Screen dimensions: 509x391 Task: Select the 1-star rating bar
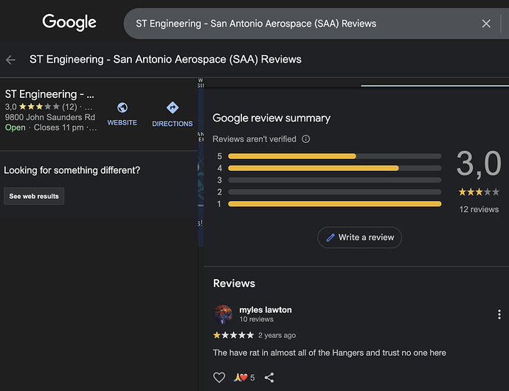coord(334,204)
